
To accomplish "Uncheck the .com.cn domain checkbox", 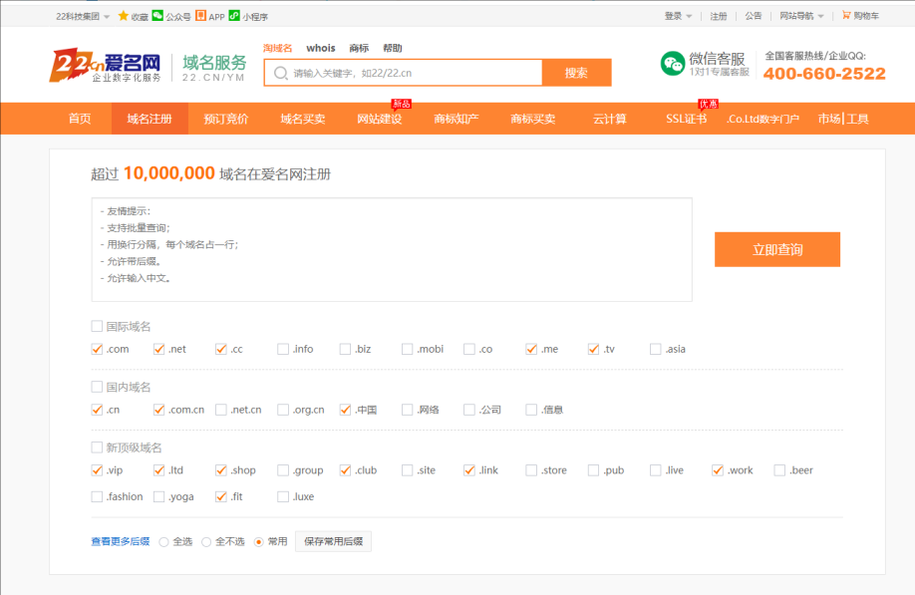I will 159,410.
